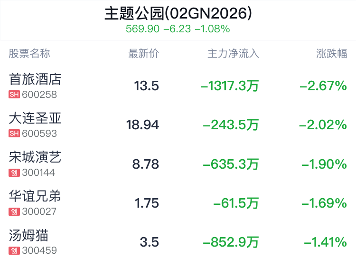Open the 华谊兄弟 stock name

35,196
